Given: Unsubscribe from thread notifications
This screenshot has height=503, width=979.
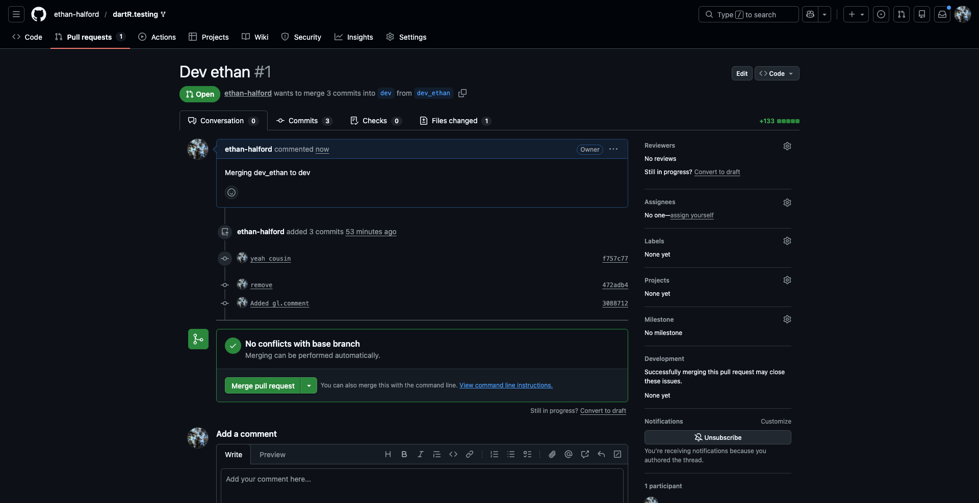Looking at the screenshot, I should coord(717,437).
